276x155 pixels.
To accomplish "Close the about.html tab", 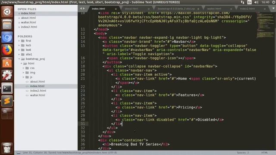I will click(x=149, y=9).
